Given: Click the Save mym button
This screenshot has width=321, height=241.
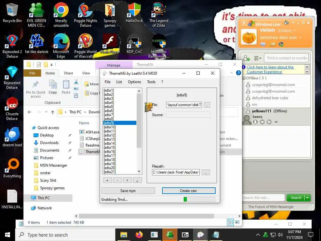Looking at the screenshot, I should [128, 191].
